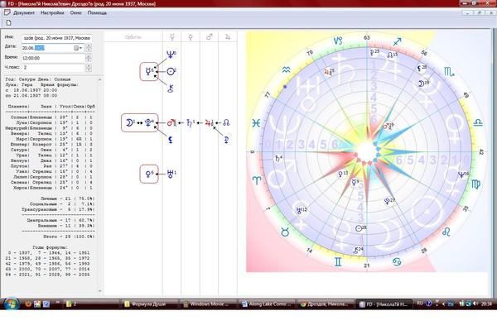Screen dimensions: 497x330
Task: Select the Mars orbit column header
Action: click(x=210, y=37)
